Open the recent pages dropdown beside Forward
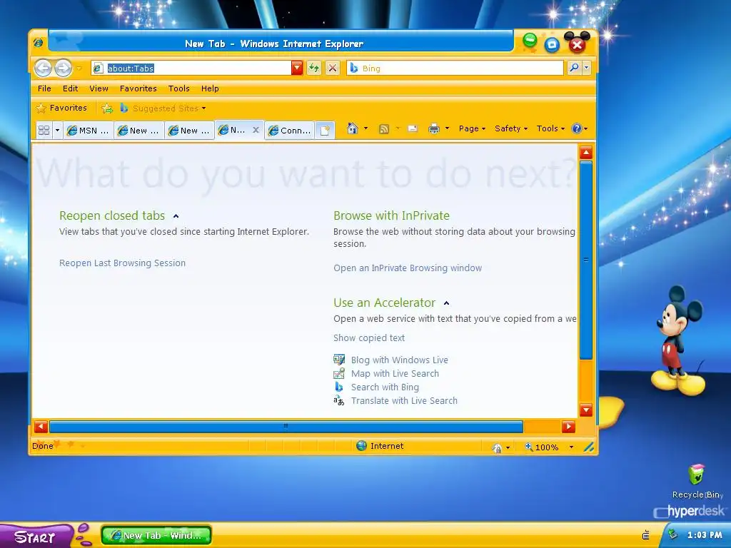731x548 pixels. (79, 68)
